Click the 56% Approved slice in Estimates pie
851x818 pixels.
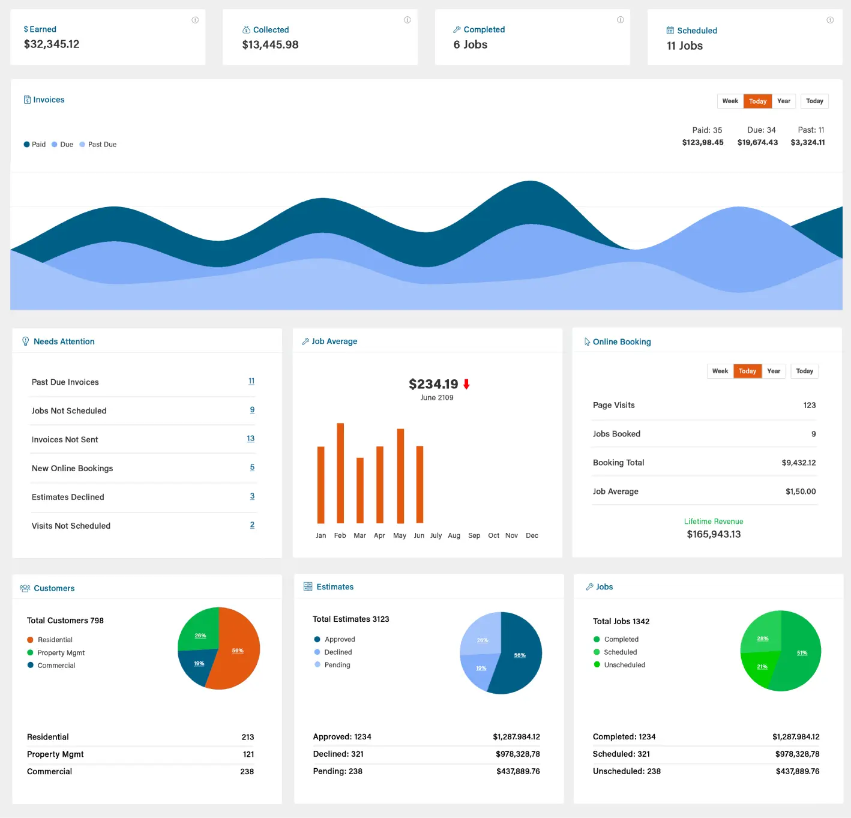click(520, 655)
